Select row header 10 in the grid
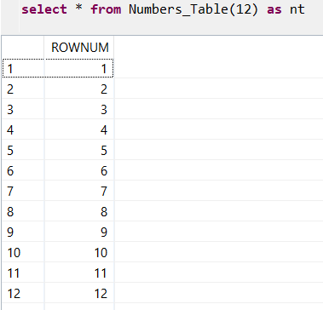Image resolution: width=323 pixels, height=310 pixels. point(23,252)
